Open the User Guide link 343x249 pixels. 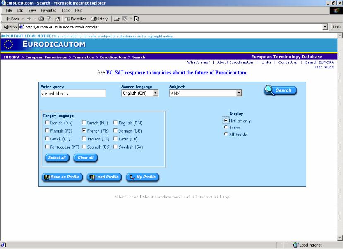[324, 67]
